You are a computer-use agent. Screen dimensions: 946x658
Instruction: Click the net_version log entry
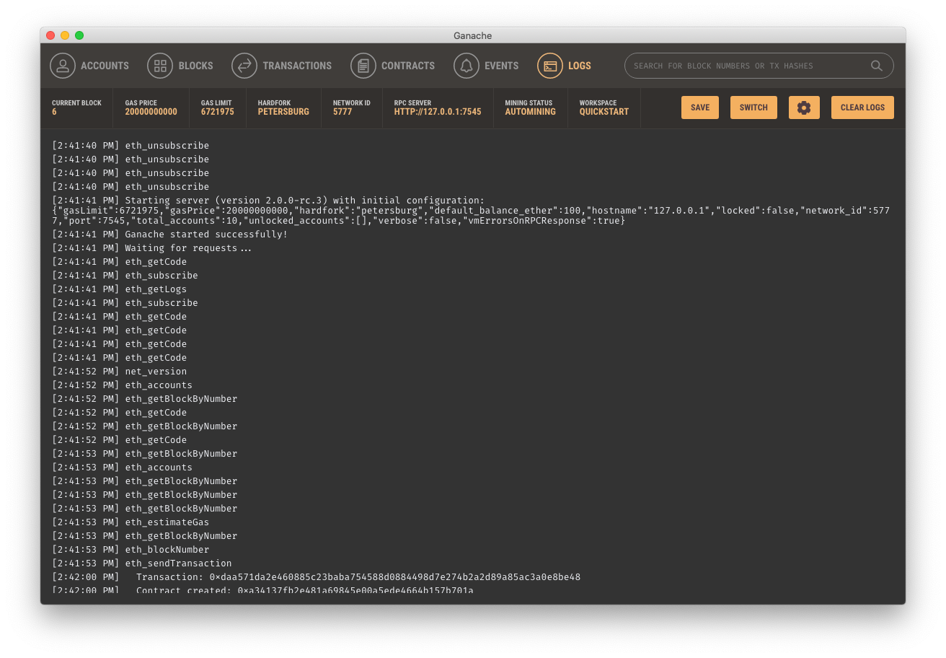[x=120, y=372]
